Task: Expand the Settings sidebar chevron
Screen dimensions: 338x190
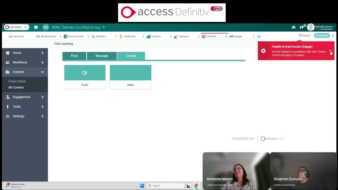Action: tap(43, 116)
